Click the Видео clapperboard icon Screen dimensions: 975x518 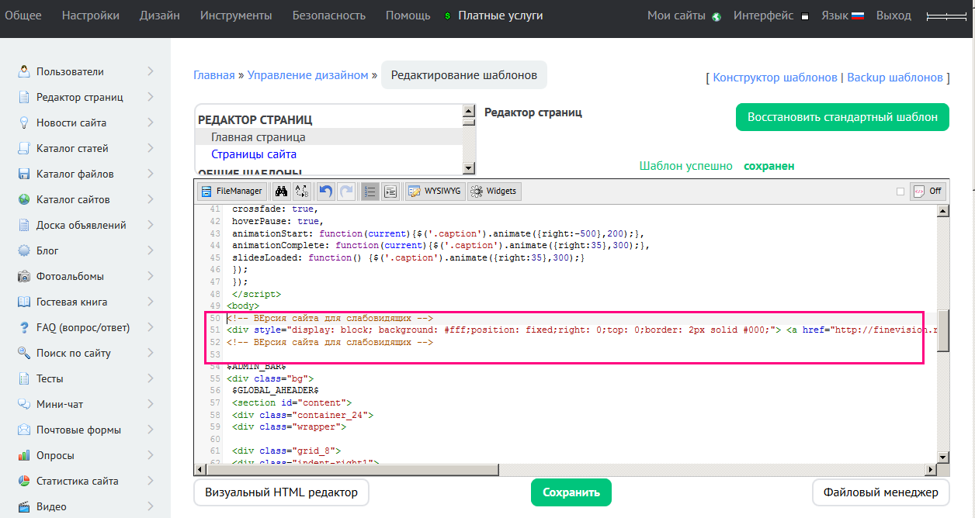tap(24, 506)
